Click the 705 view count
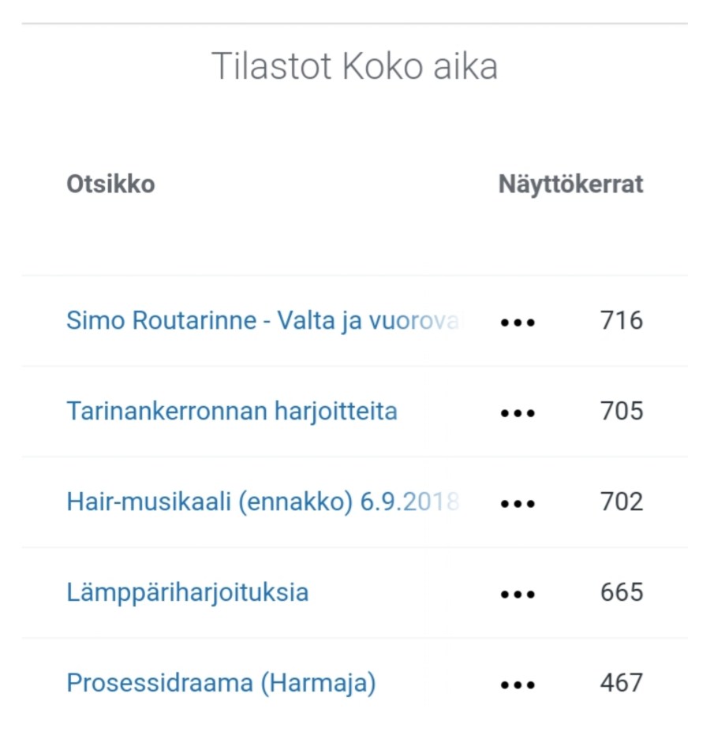Image resolution: width=710 pixels, height=731 pixels. (622, 412)
